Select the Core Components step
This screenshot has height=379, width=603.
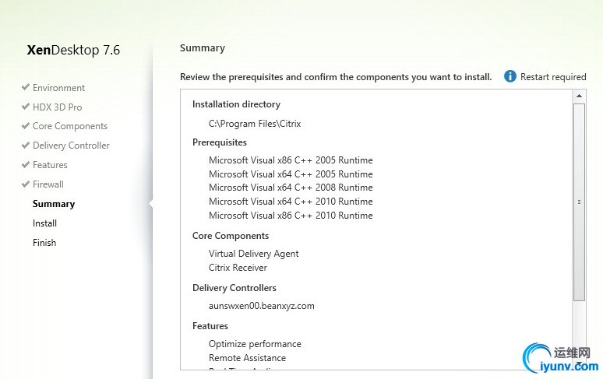[70, 126]
